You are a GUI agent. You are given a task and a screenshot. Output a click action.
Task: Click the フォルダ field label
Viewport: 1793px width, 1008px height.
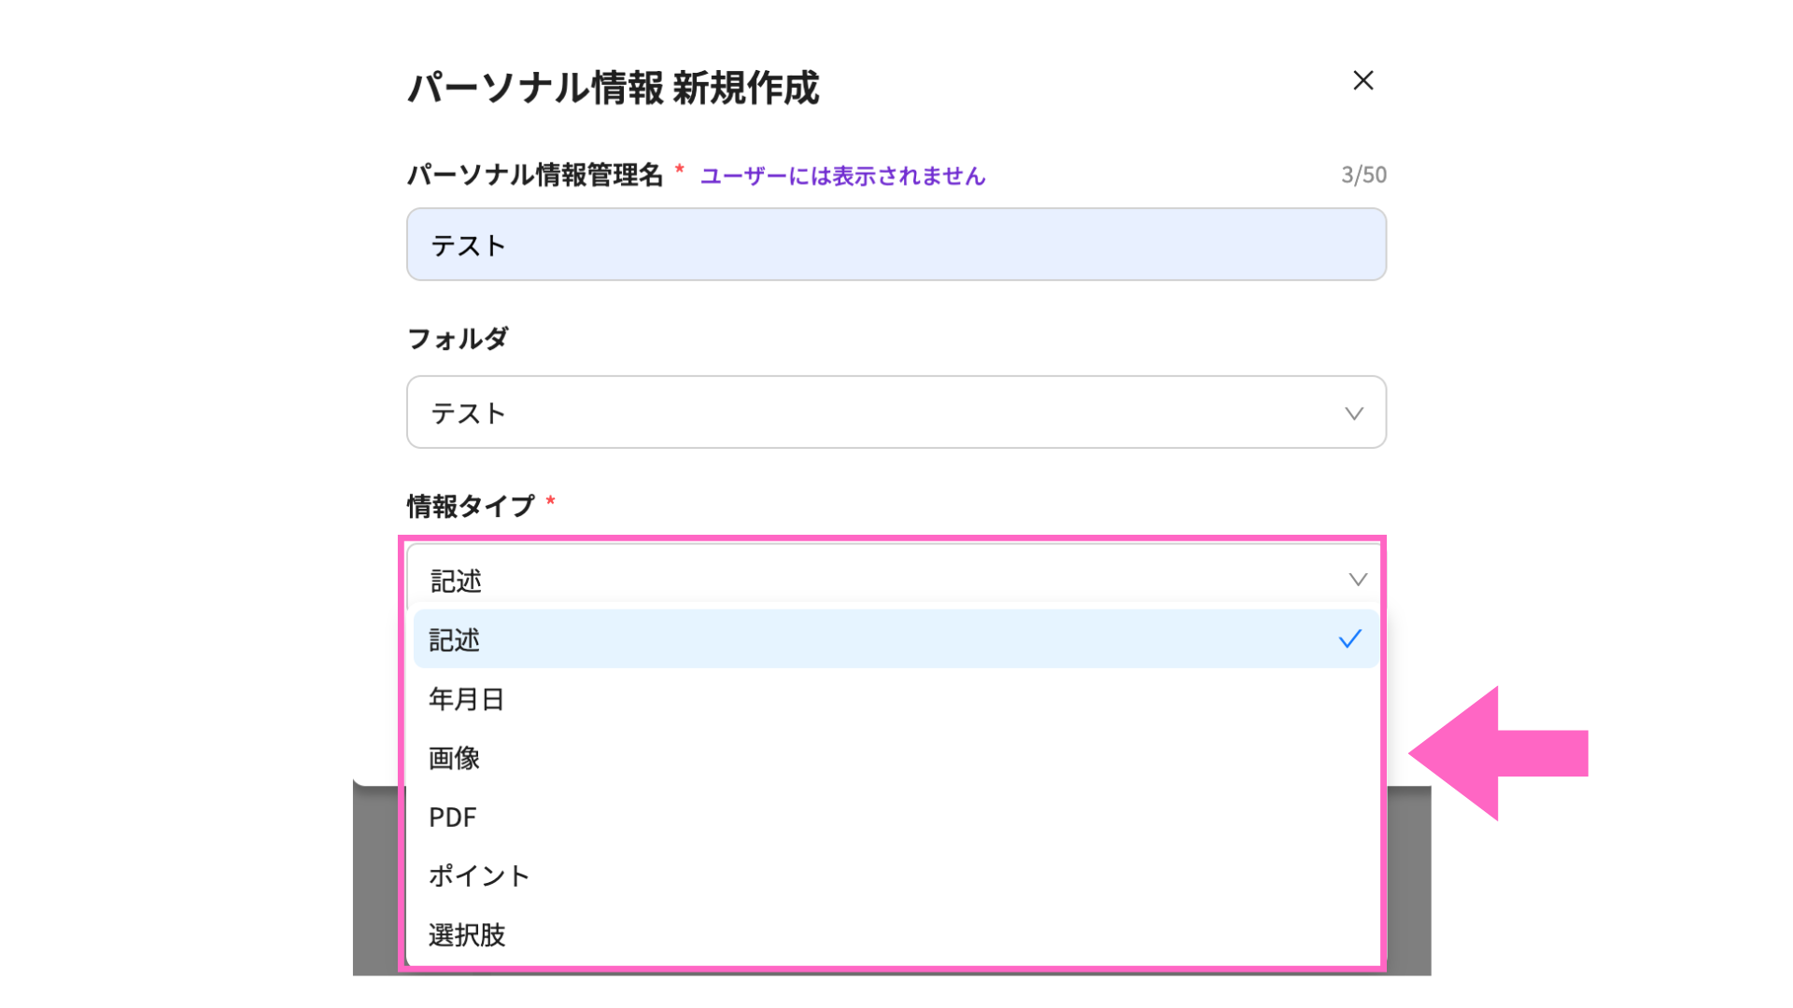tap(458, 338)
